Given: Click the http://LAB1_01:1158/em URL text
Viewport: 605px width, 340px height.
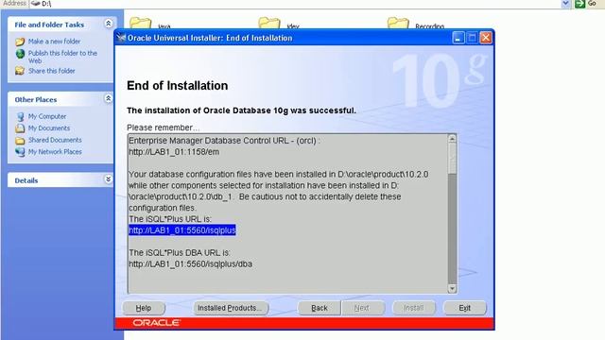Looking at the screenshot, I should pyautogui.click(x=174, y=152).
